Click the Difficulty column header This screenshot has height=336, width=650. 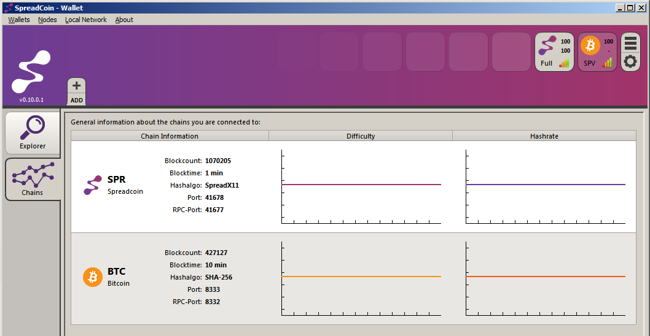tap(361, 136)
